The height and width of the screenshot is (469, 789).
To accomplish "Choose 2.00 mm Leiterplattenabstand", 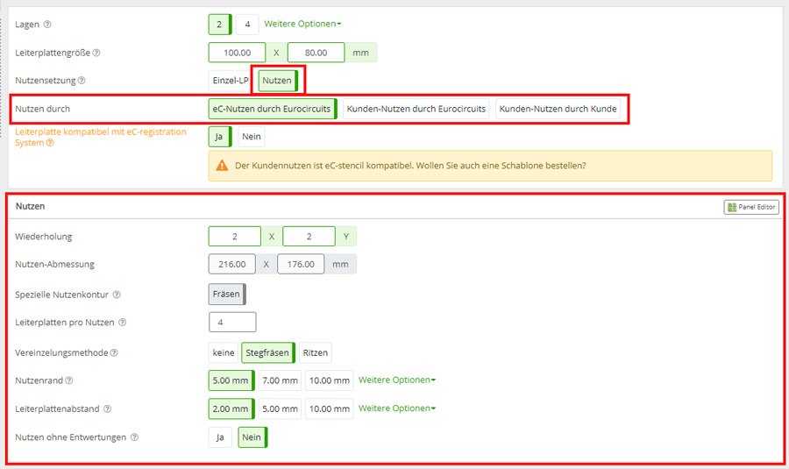I will [x=231, y=409].
